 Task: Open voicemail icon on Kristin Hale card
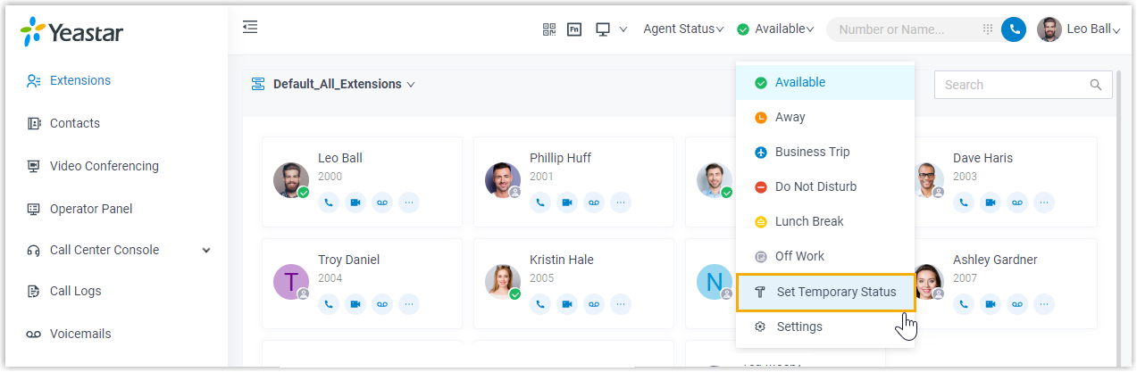pos(594,304)
